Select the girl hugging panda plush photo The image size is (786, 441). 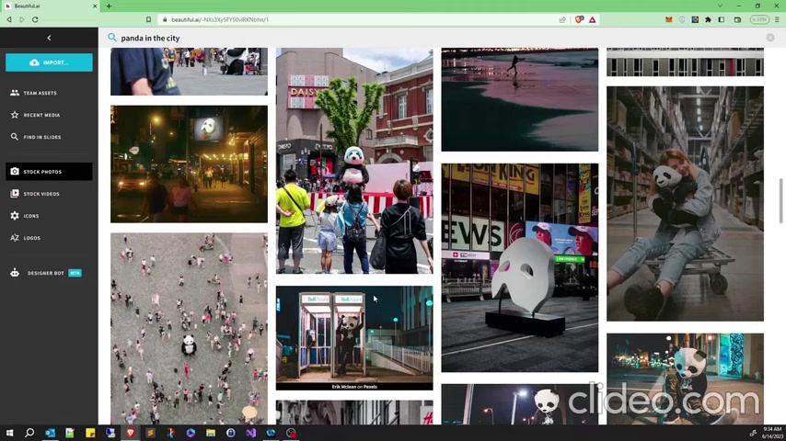(x=686, y=204)
